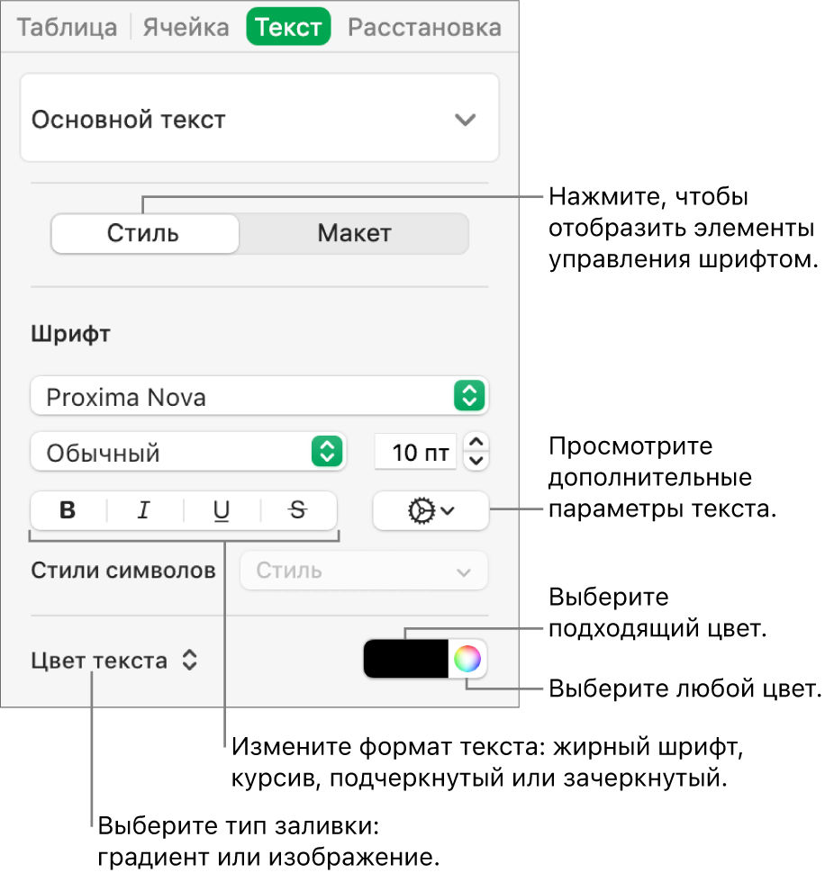
Task: Open the Proxima Nova font dropdown
Action: coord(259,396)
